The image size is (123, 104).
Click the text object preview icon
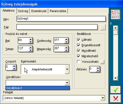click(115, 14)
